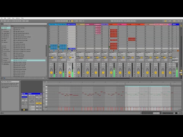Image resolution: width=183 pixels, height=137 pixels.
Task: Click the highlighted preset row in browser list
Action: [x=28, y=61]
